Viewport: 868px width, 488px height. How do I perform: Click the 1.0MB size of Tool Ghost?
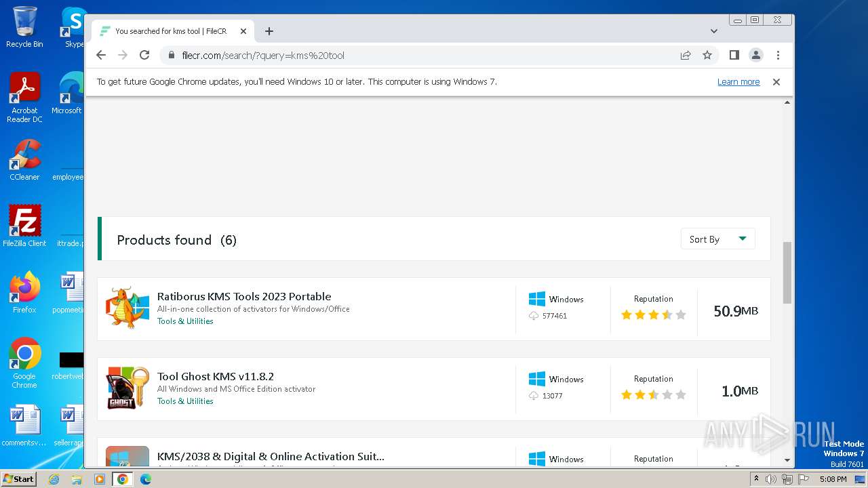(740, 391)
